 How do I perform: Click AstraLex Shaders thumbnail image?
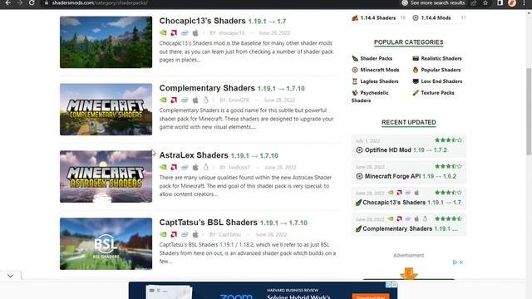[x=106, y=176]
